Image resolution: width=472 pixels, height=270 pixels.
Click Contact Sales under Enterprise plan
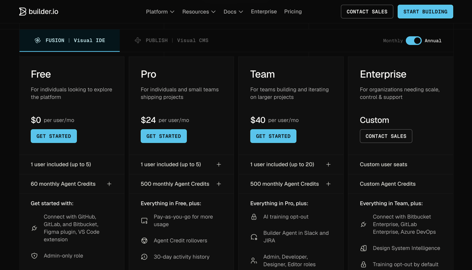[386, 136]
